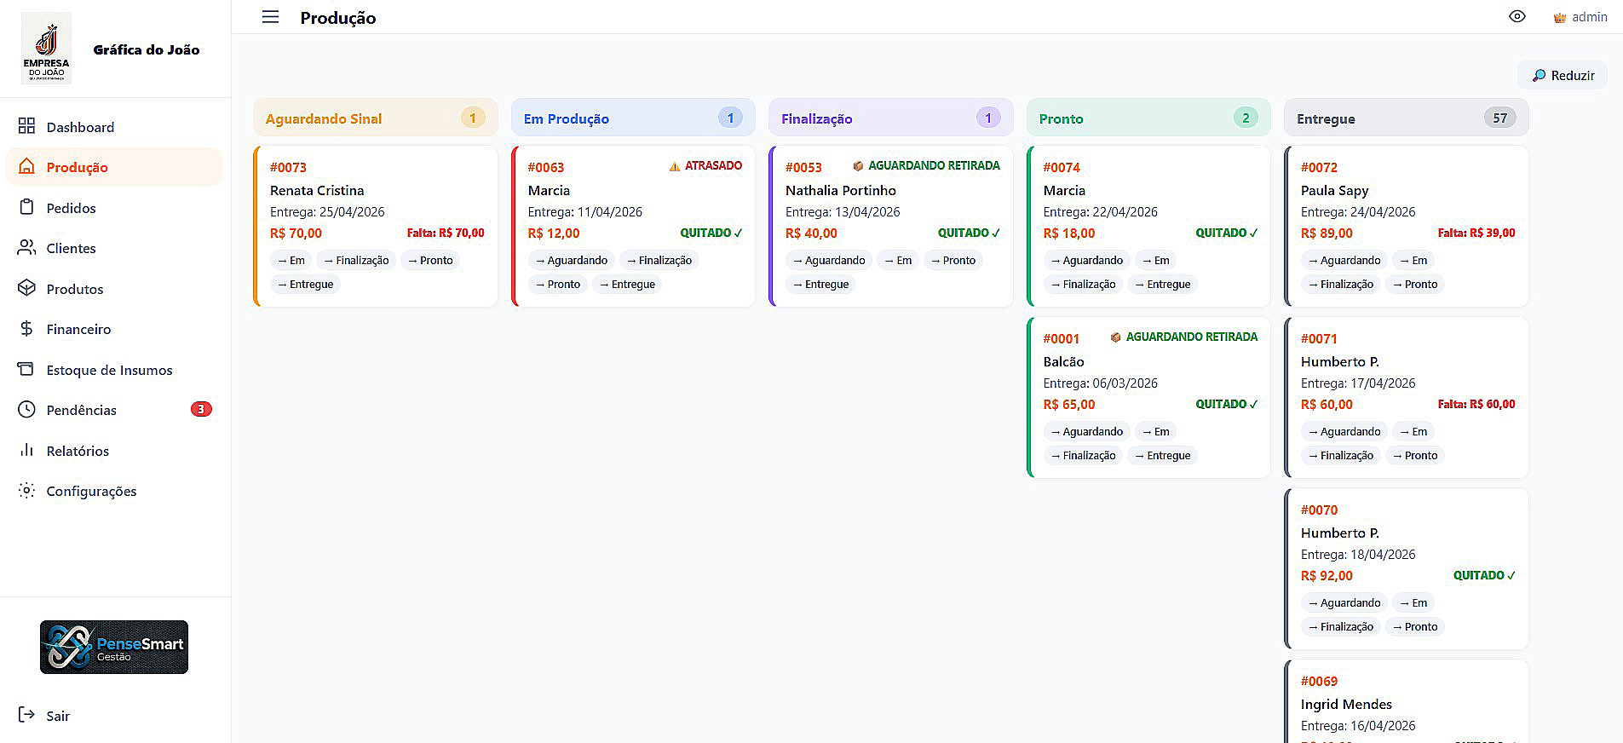The height and width of the screenshot is (743, 1623).
Task: Move order #0001 to Aguardando
Action: click(x=1086, y=431)
